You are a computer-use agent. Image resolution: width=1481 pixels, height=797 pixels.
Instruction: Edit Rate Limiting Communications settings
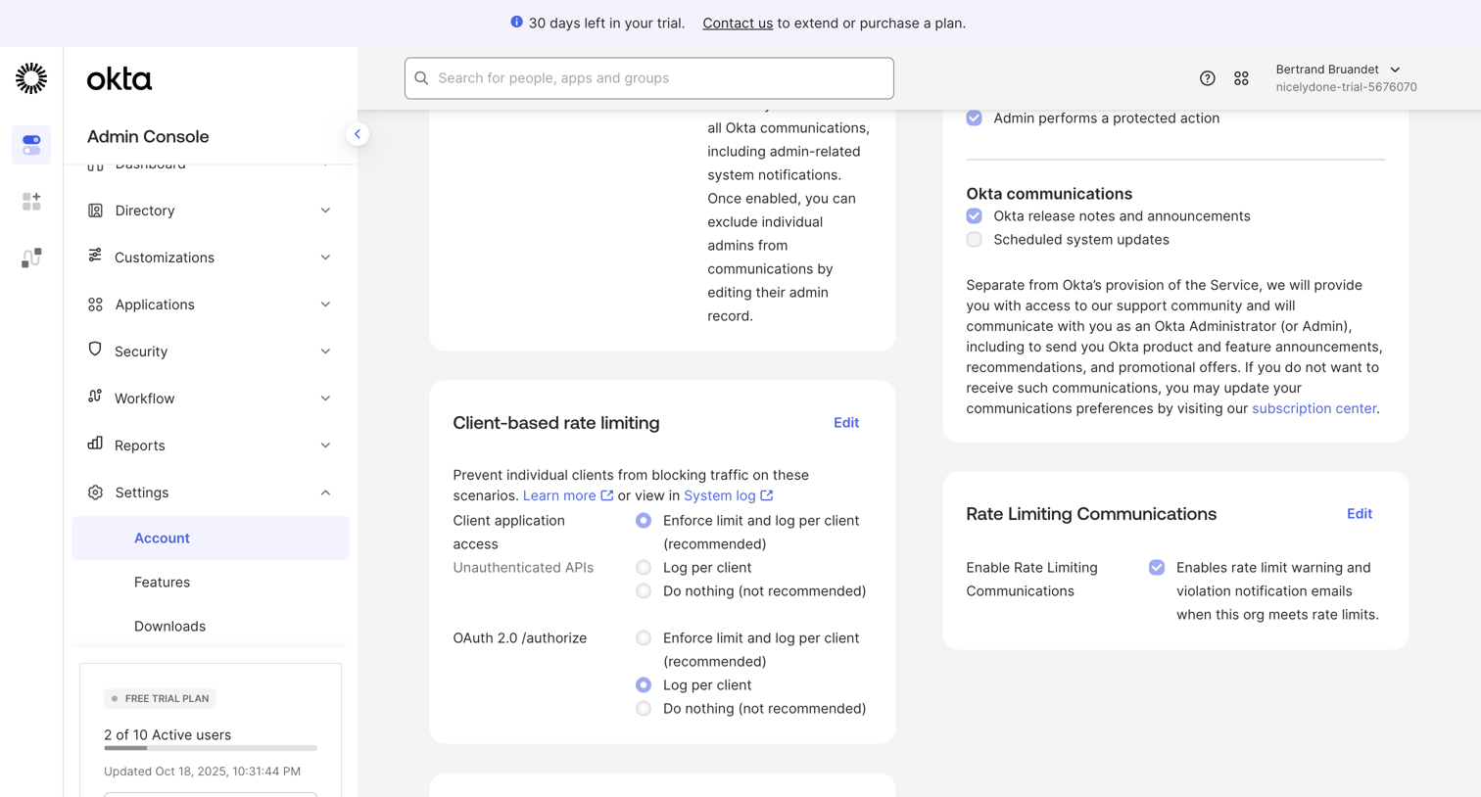(1360, 514)
